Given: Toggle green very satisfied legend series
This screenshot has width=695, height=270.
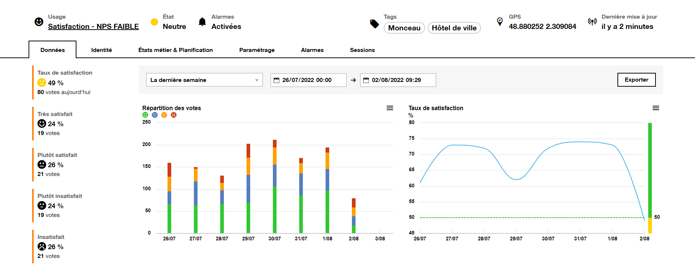Looking at the screenshot, I should tap(145, 115).
